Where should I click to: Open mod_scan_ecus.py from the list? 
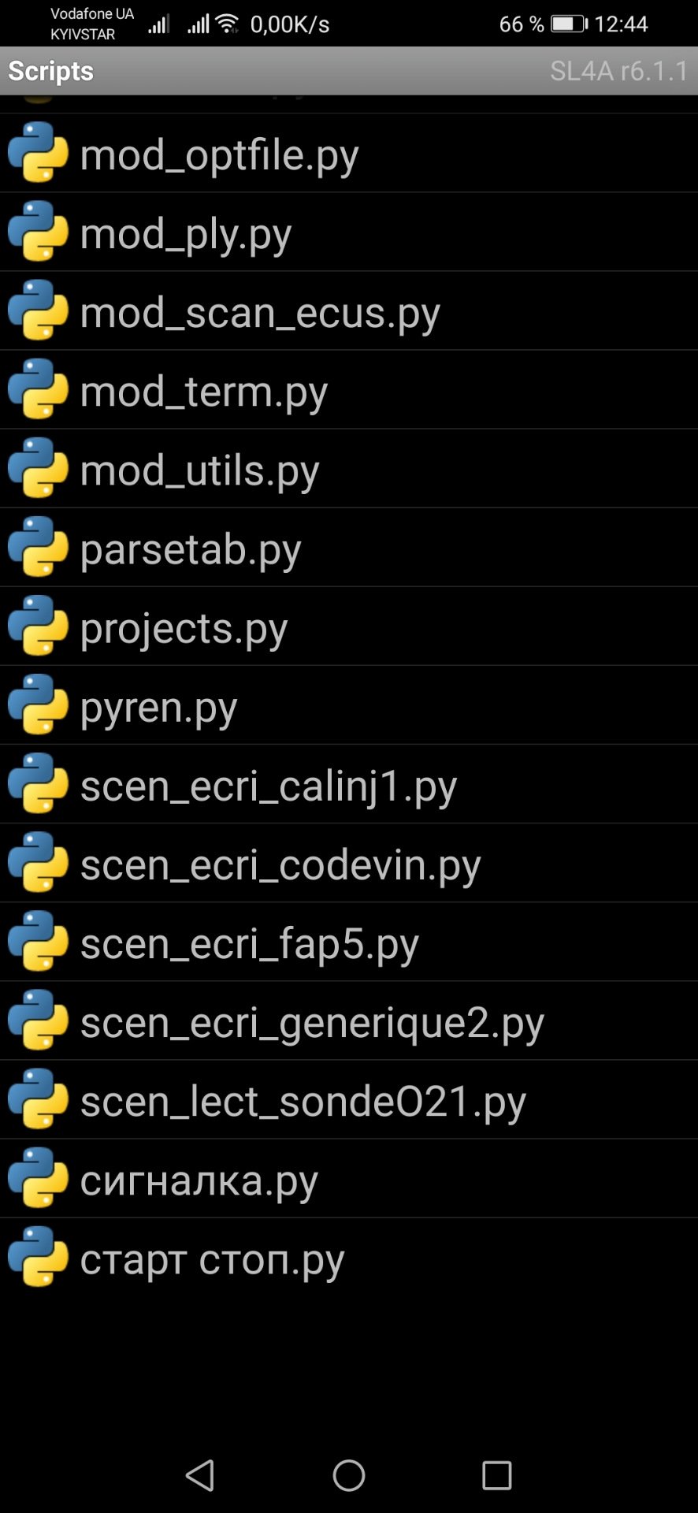click(x=349, y=310)
